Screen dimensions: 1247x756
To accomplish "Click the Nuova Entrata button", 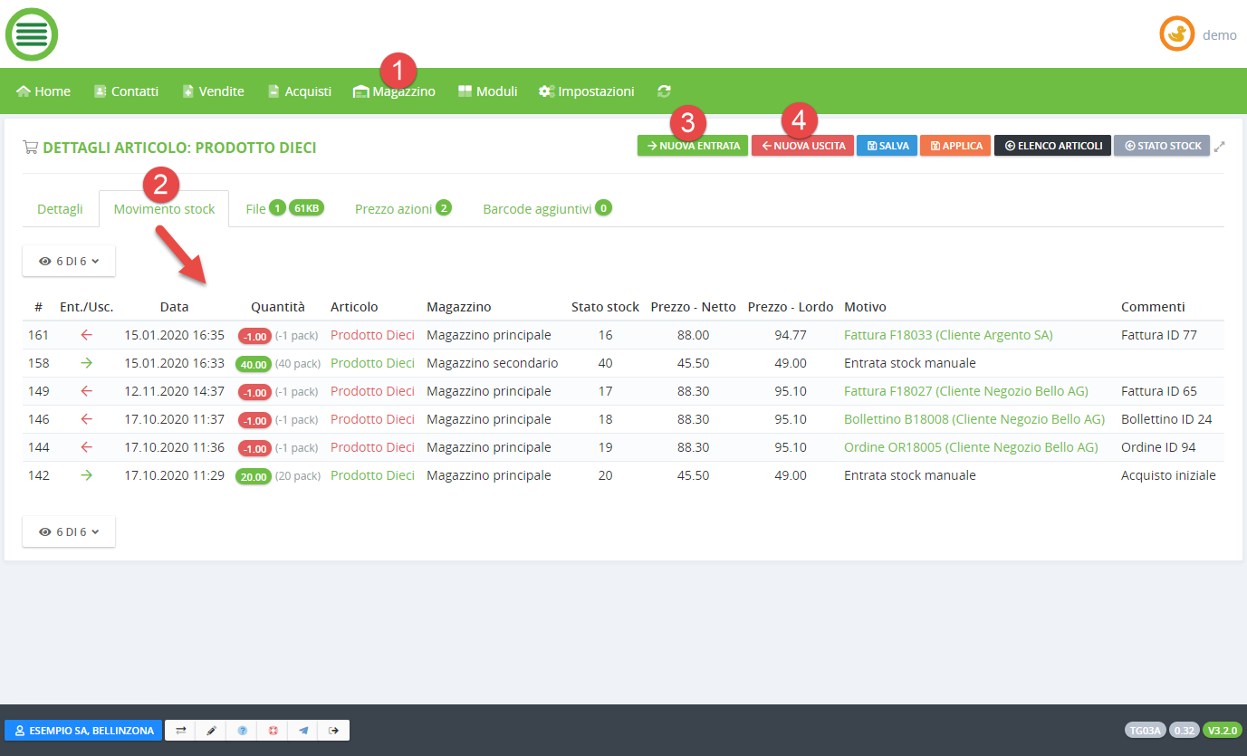I will [692, 146].
